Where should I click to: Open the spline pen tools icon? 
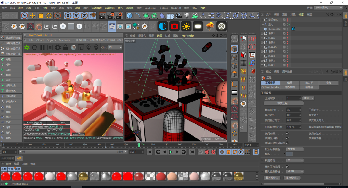click(x=138, y=16)
